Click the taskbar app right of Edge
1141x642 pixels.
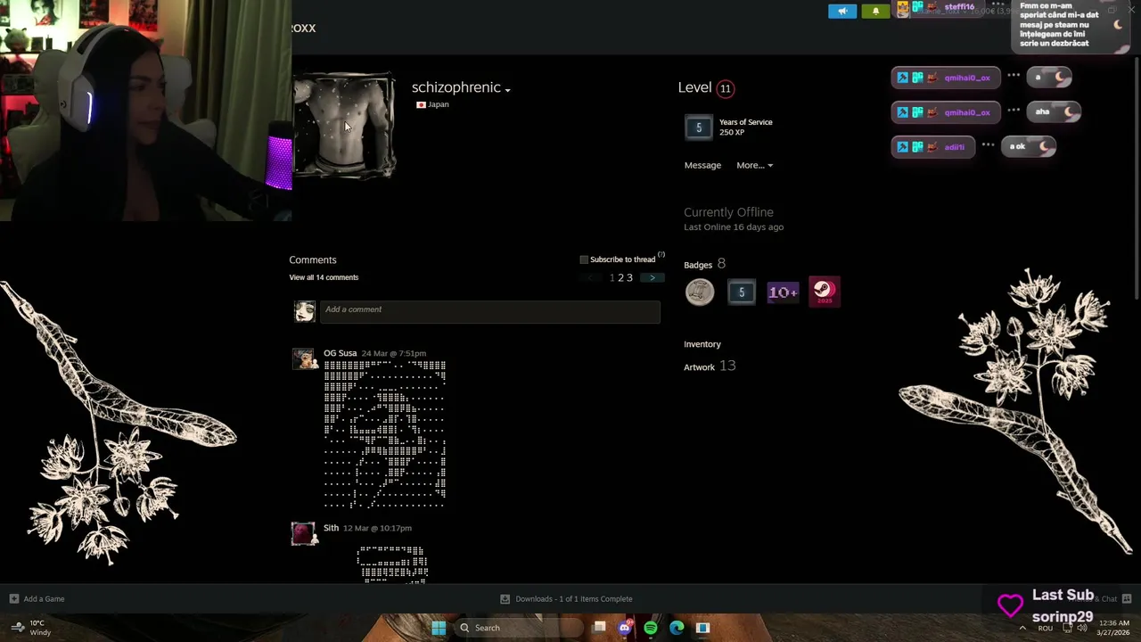(x=702, y=628)
